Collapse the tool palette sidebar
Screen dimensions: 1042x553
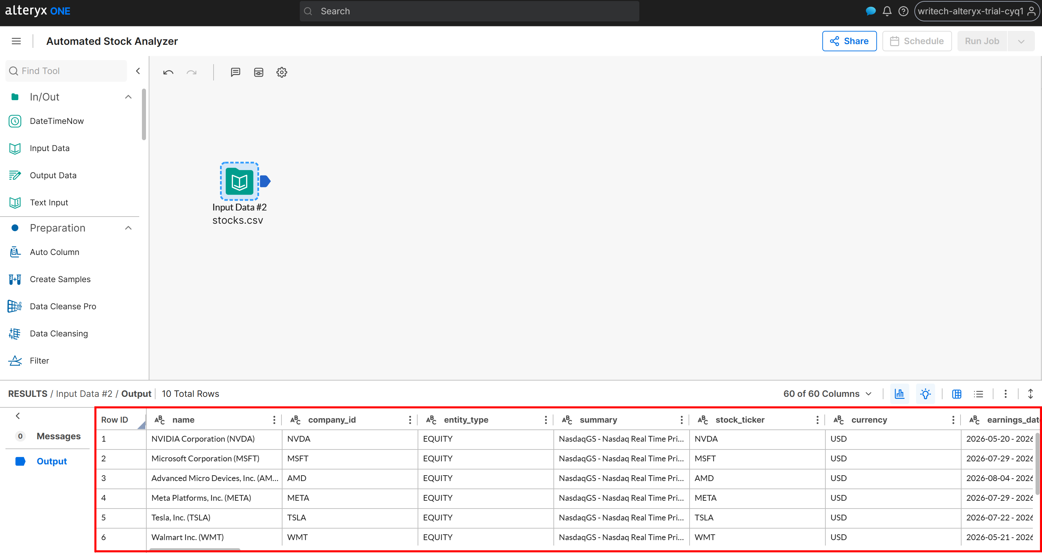click(x=138, y=71)
